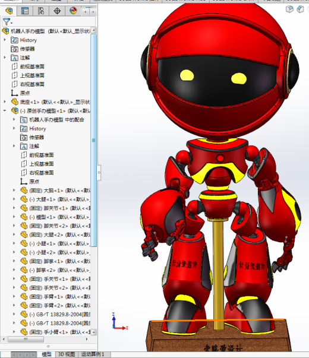Select the DimXpertManager crosshair tab
Image resolution: width=309 pixels, height=358 pixels.
[57, 11]
